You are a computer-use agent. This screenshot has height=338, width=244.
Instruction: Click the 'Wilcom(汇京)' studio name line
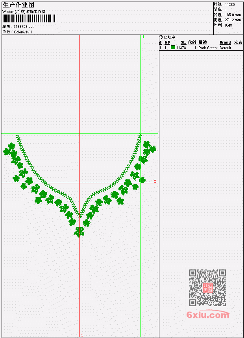click(24, 12)
